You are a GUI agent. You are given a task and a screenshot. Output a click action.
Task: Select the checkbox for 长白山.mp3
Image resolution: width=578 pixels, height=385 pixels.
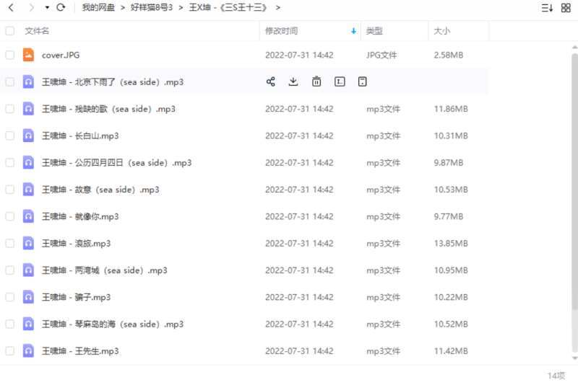point(10,136)
